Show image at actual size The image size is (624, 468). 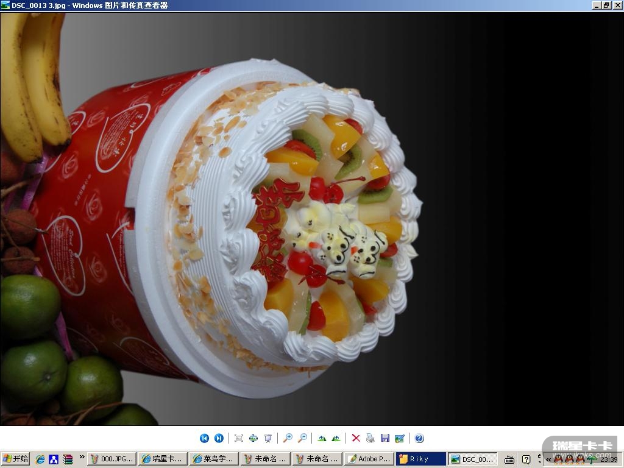[253, 438]
